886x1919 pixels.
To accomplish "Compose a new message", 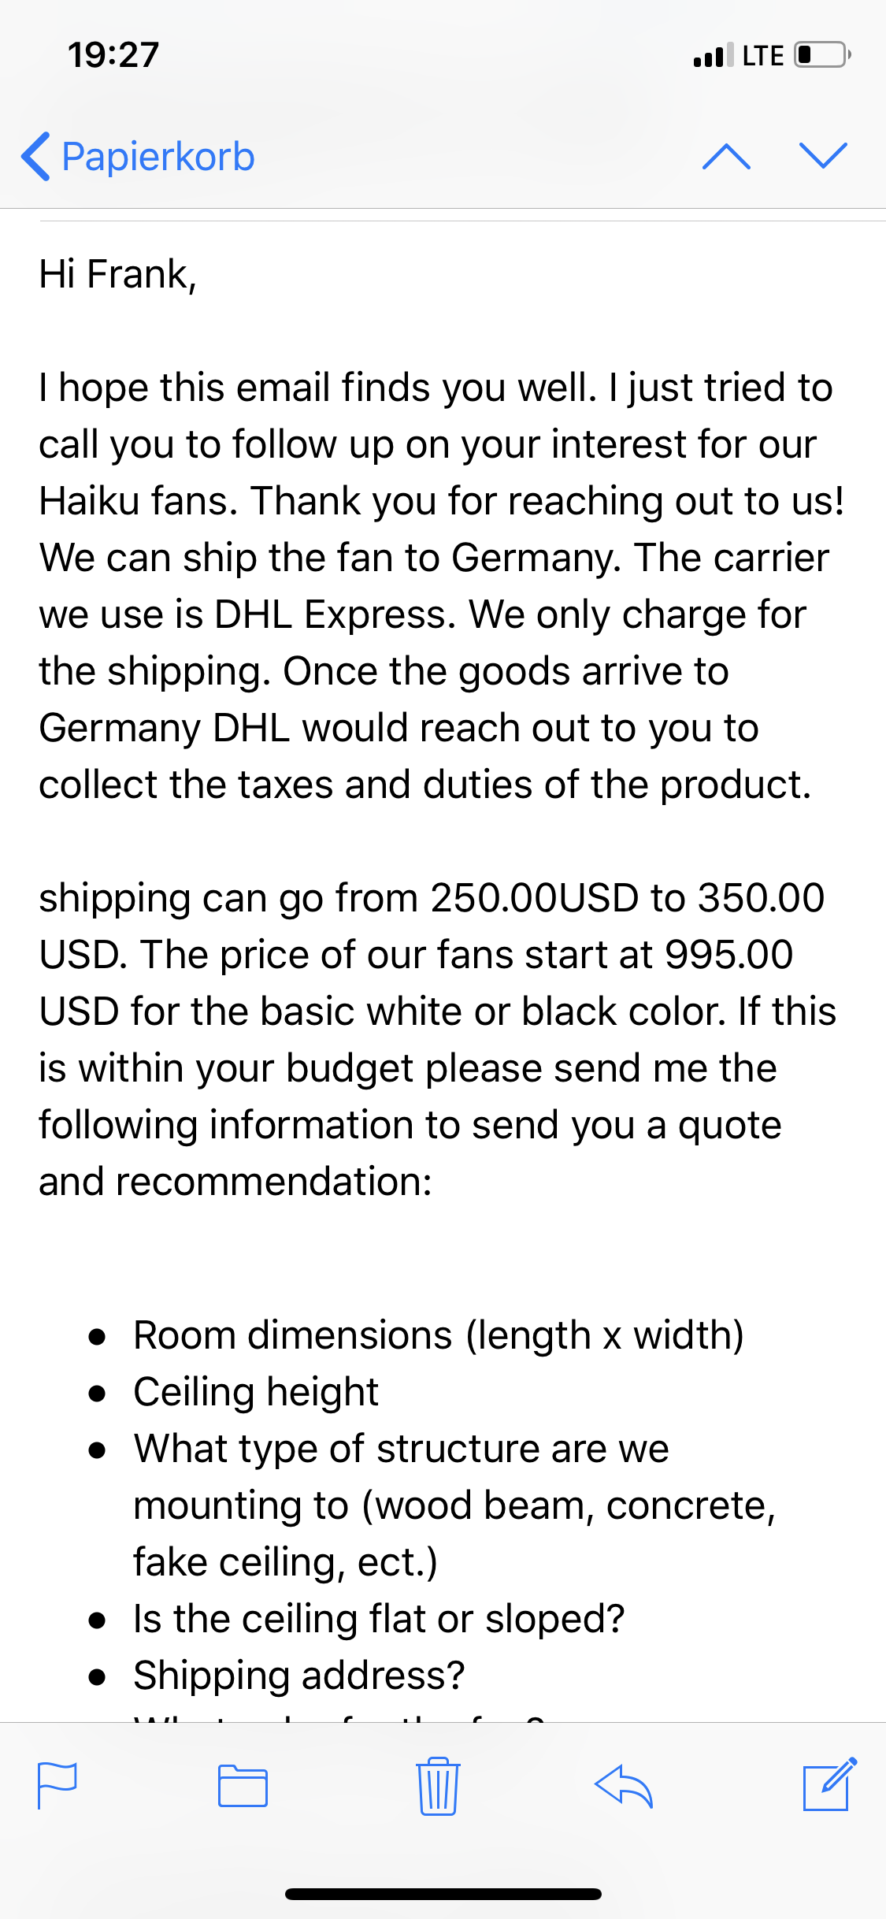I will point(829,1785).
